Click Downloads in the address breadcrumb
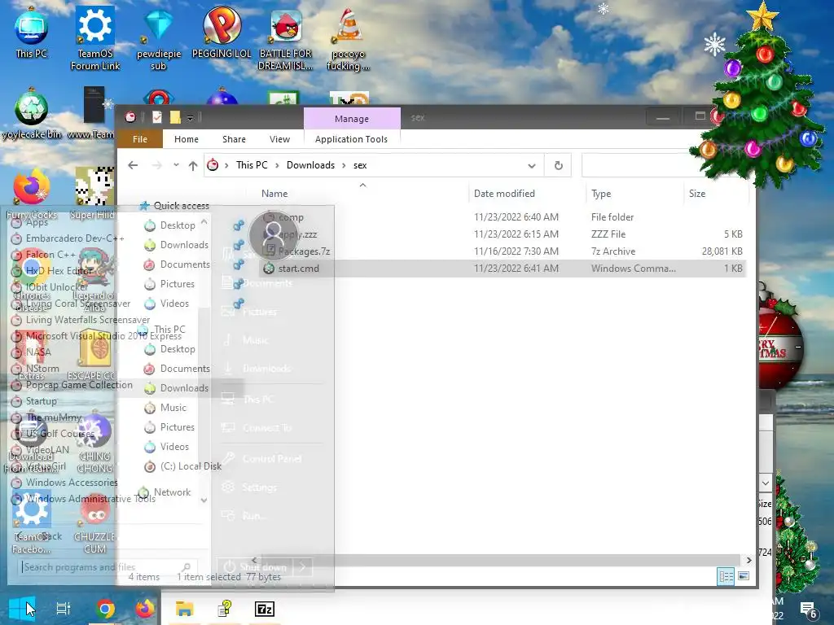Viewport: 834px width, 625px height. [x=310, y=165]
